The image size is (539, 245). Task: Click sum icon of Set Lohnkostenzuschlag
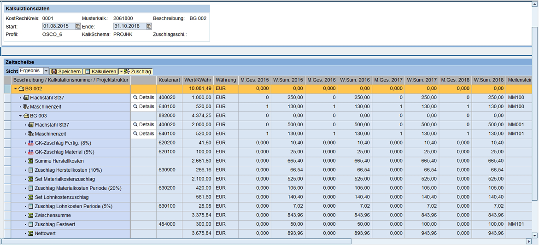pos(31,197)
